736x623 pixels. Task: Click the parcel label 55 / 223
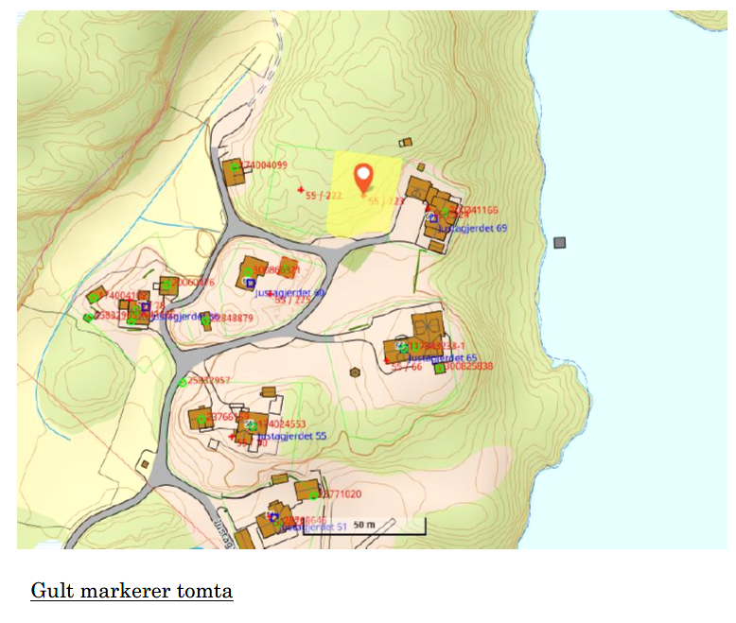pyautogui.click(x=386, y=201)
